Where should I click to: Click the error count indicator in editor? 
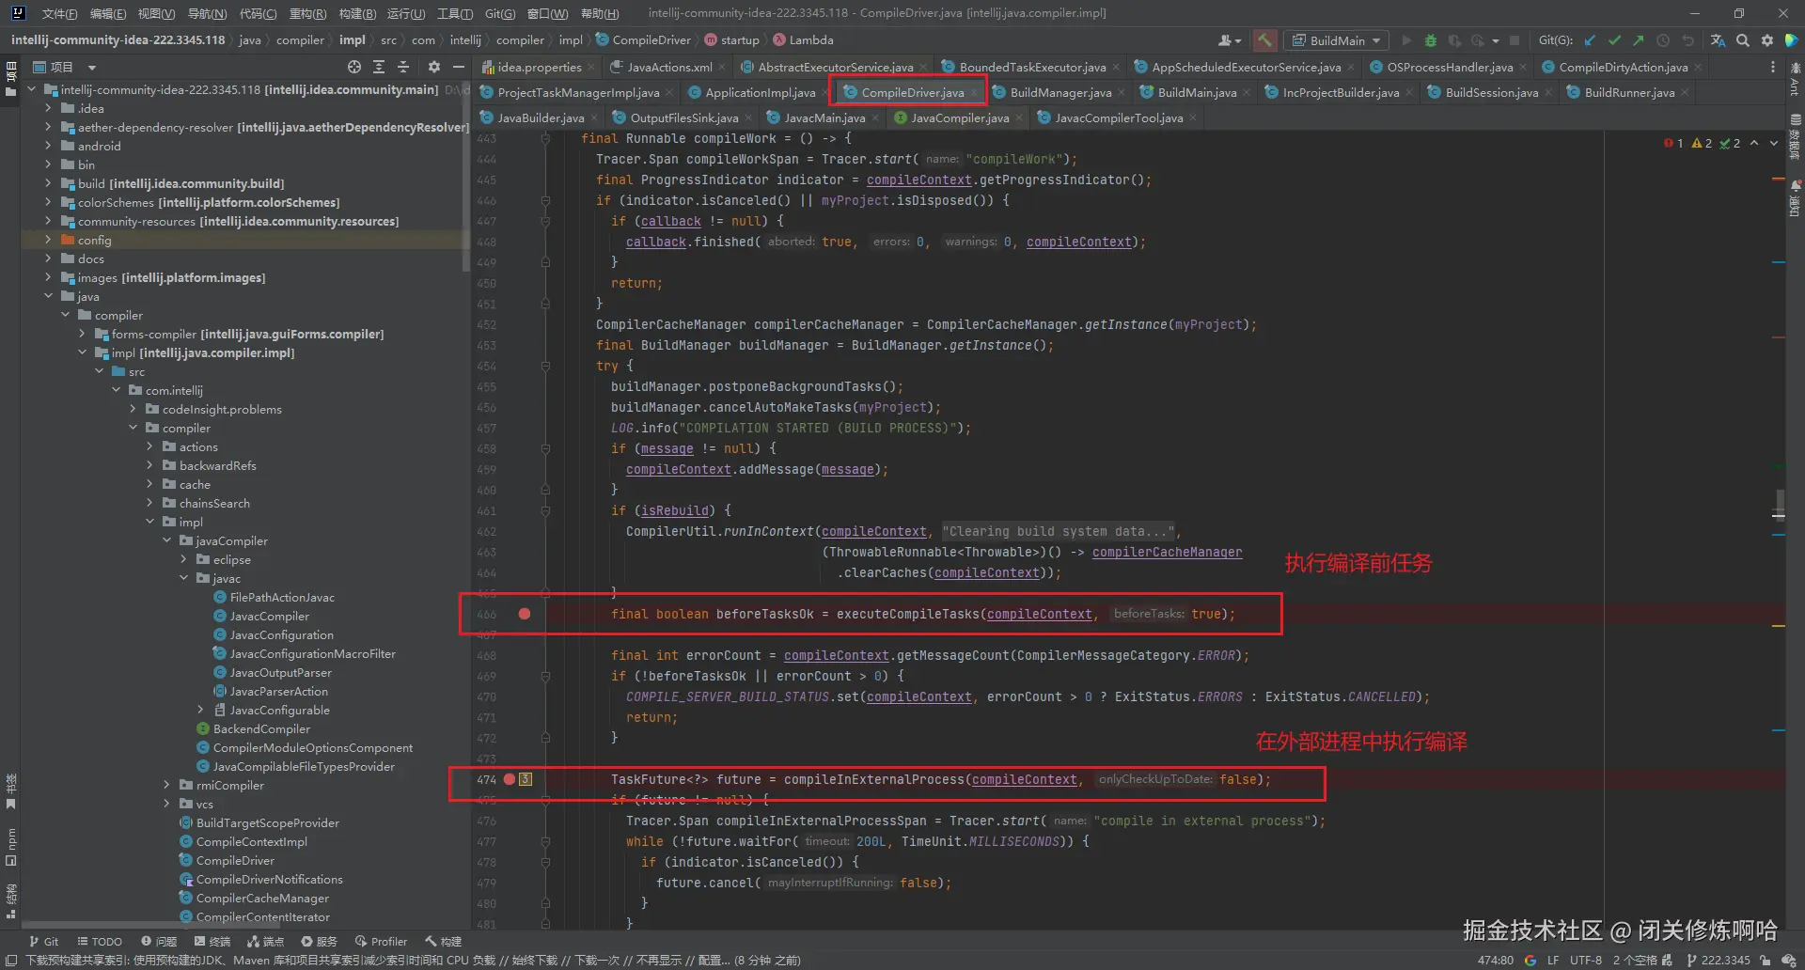tap(1673, 143)
